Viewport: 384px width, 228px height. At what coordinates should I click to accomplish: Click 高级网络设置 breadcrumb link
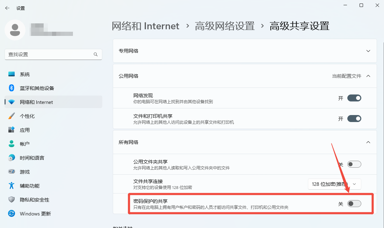coord(224,26)
